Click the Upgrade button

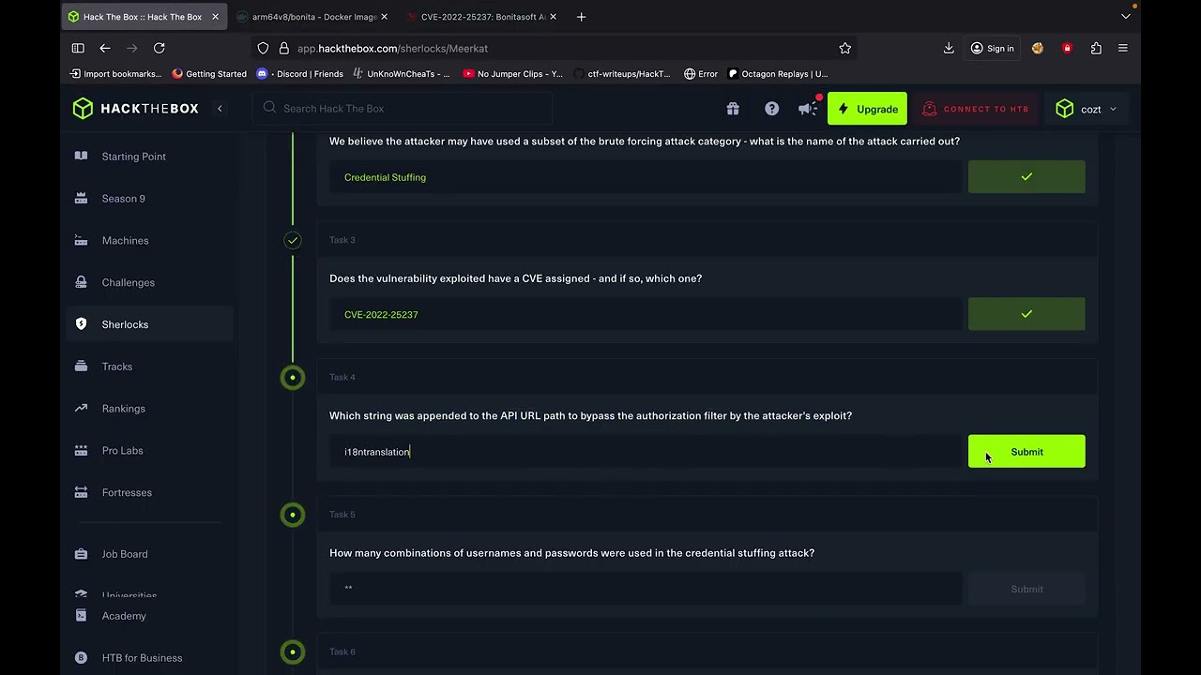coord(867,109)
